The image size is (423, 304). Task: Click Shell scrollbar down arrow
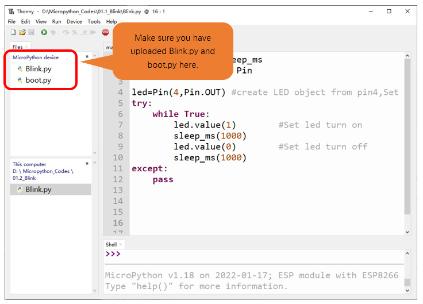(407, 291)
